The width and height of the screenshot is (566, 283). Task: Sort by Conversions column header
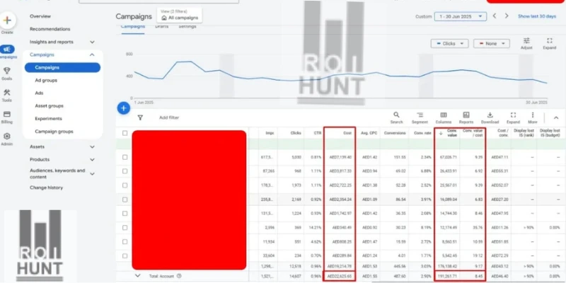pyautogui.click(x=395, y=133)
